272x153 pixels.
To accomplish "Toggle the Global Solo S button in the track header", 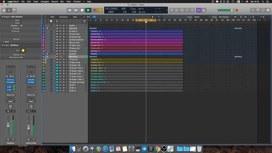I will pyautogui.click(x=57, y=21).
